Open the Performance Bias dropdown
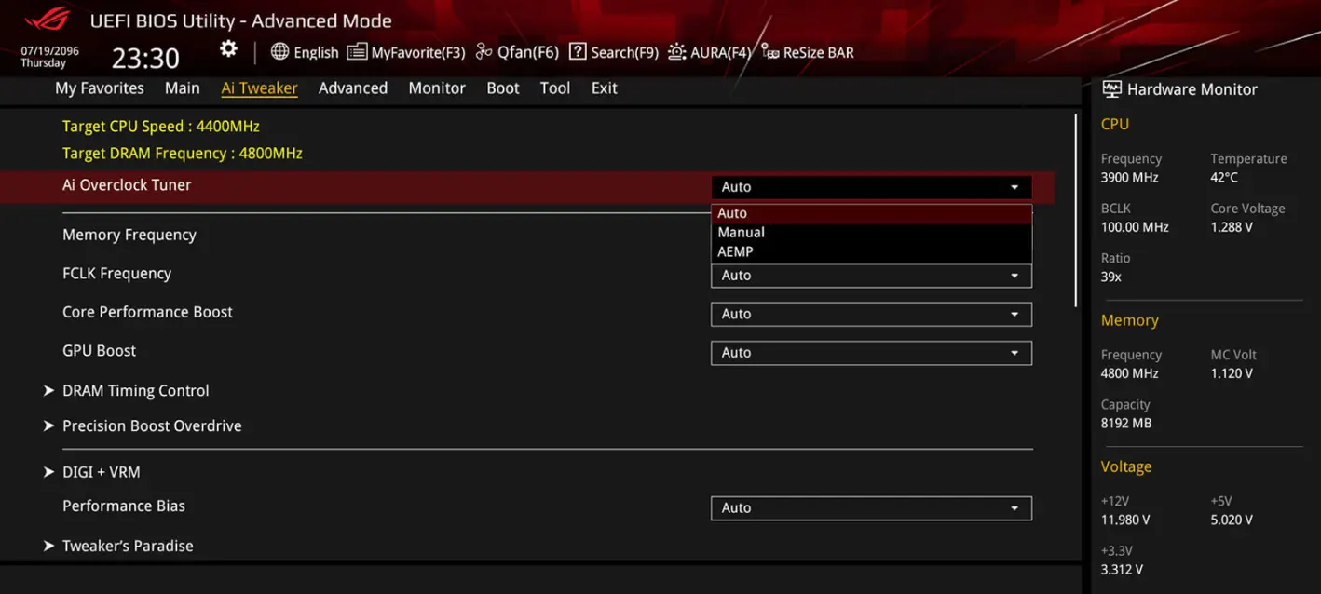This screenshot has width=1321, height=594. click(x=870, y=508)
